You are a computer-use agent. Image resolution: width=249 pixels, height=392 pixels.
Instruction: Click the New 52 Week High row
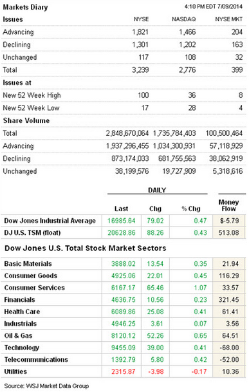pyautogui.click(x=124, y=95)
